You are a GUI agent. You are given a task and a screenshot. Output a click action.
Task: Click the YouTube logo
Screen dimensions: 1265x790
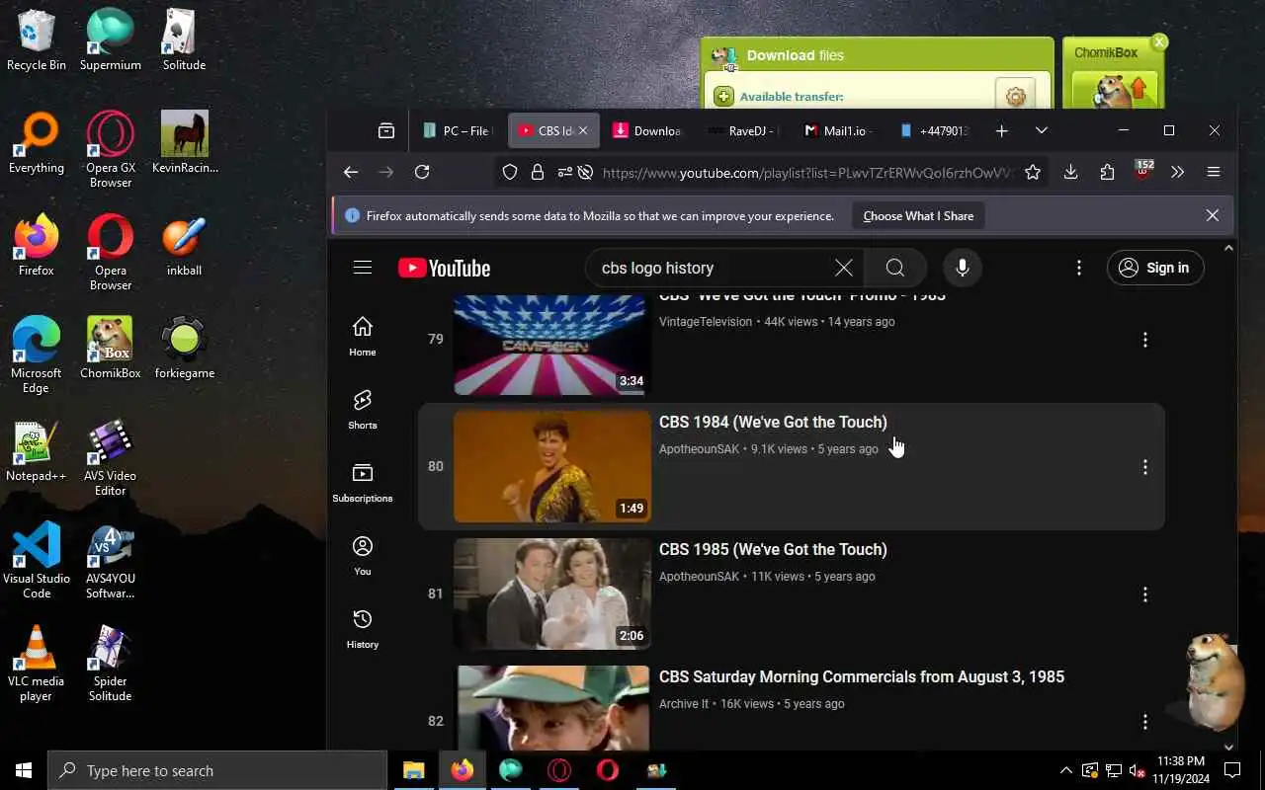[x=444, y=268]
